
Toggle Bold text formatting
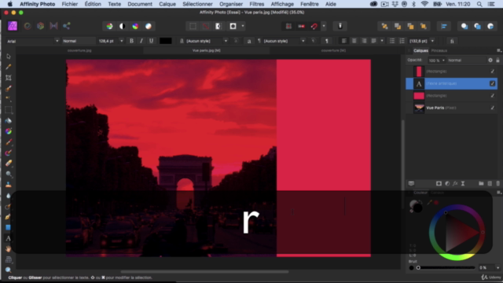[131, 41]
